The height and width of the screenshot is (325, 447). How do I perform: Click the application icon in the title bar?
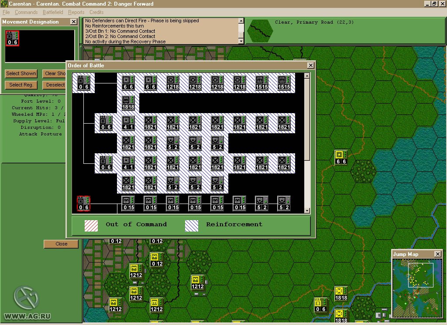[4, 3]
